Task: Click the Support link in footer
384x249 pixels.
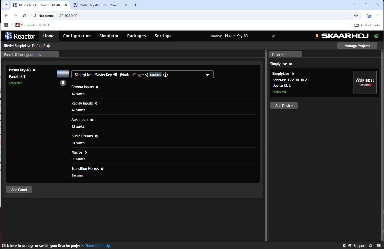Action: [360, 245]
